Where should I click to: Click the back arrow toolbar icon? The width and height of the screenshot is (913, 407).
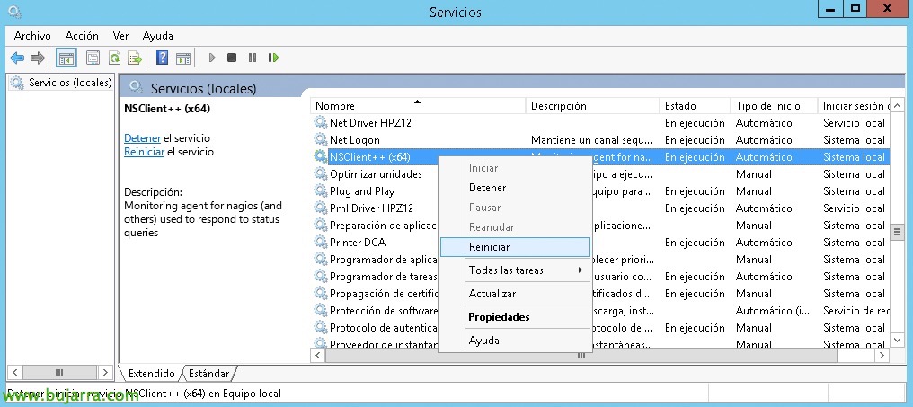pyautogui.click(x=17, y=58)
